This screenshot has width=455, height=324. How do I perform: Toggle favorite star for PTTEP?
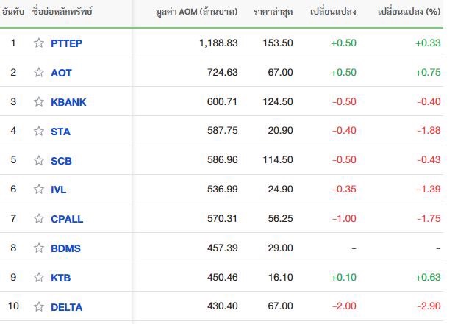tap(39, 43)
